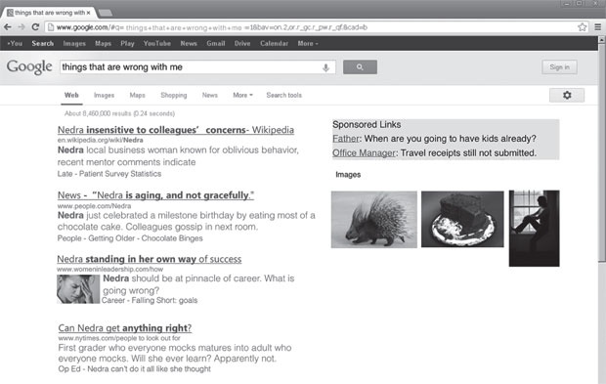
Task: Open Search tools options
Action: click(x=284, y=95)
